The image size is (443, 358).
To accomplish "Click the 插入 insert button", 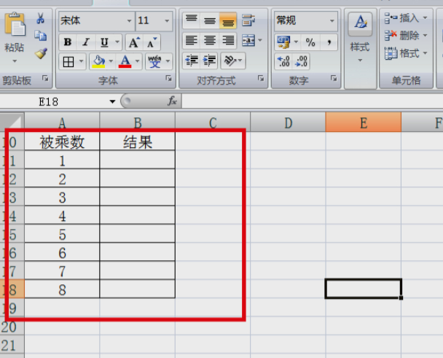I will [x=406, y=18].
